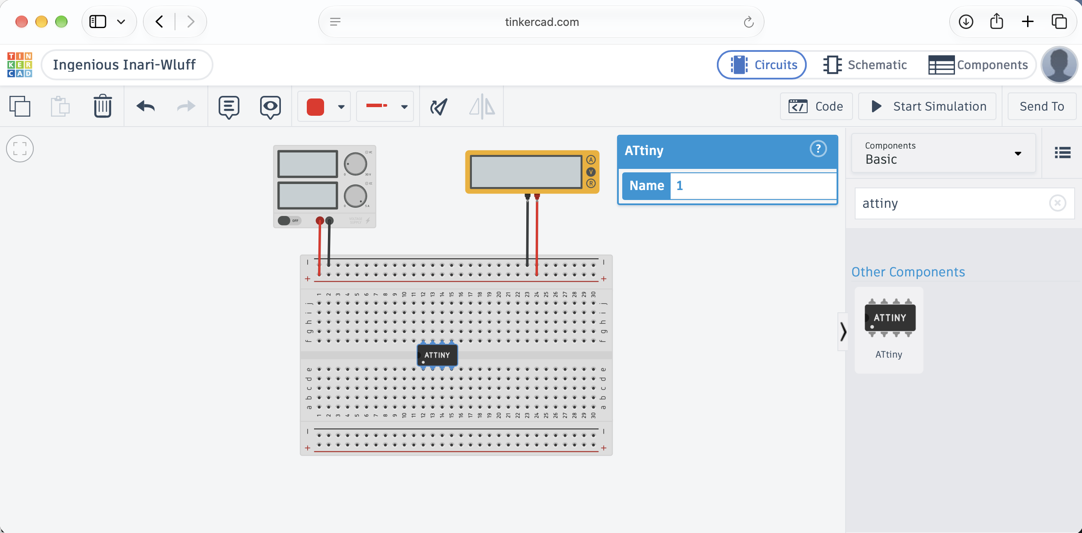Open Safari sidebar options chevron
This screenshot has width=1082, height=533.
[x=121, y=22]
